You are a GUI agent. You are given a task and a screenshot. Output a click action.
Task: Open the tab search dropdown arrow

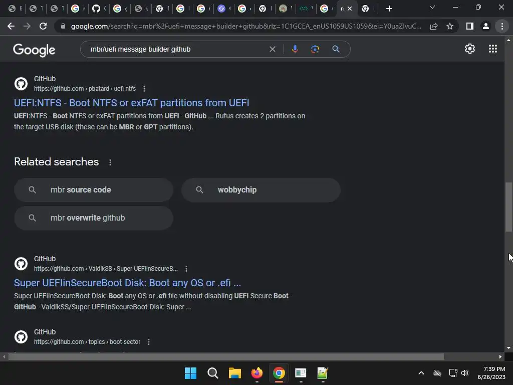click(432, 7)
